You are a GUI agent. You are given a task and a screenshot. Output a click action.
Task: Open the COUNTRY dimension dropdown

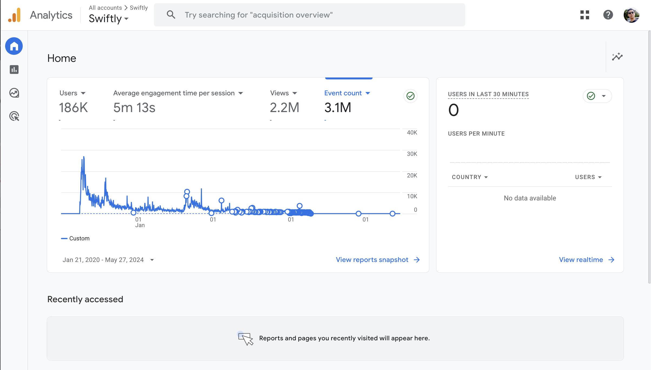point(470,177)
